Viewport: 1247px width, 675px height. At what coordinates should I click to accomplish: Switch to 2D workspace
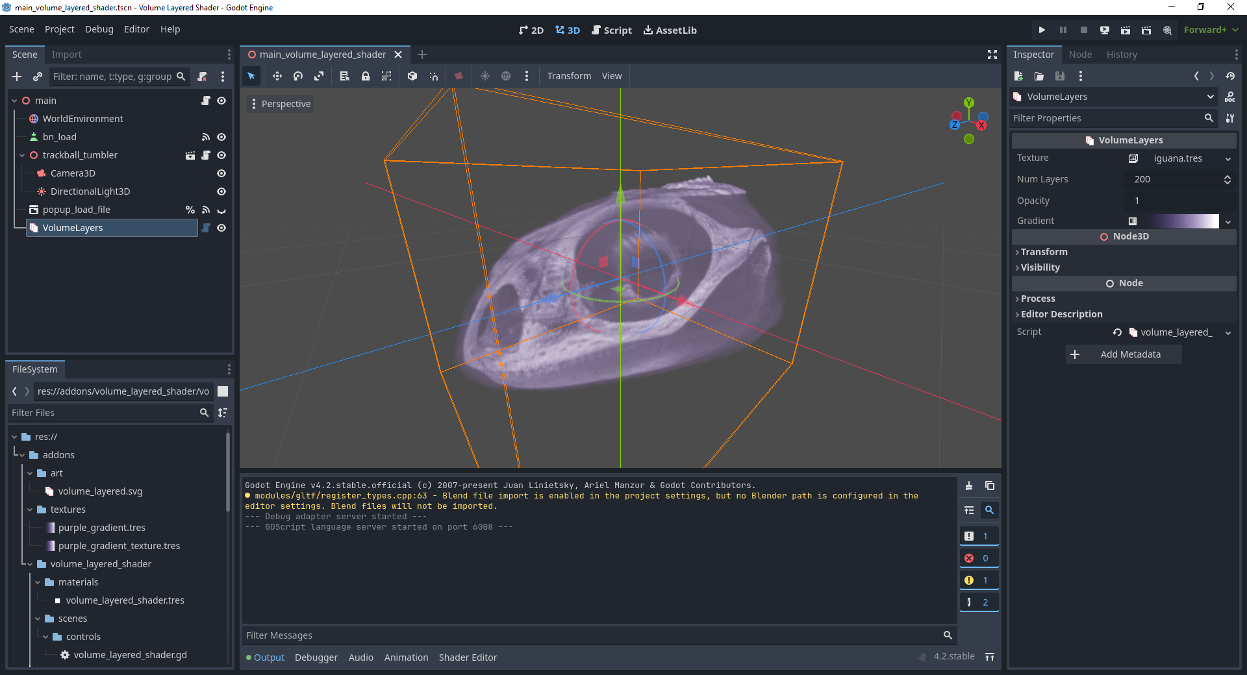point(531,30)
